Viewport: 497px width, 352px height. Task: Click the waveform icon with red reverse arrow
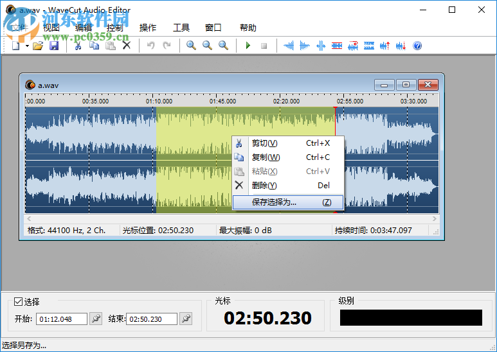pyautogui.click(x=353, y=46)
